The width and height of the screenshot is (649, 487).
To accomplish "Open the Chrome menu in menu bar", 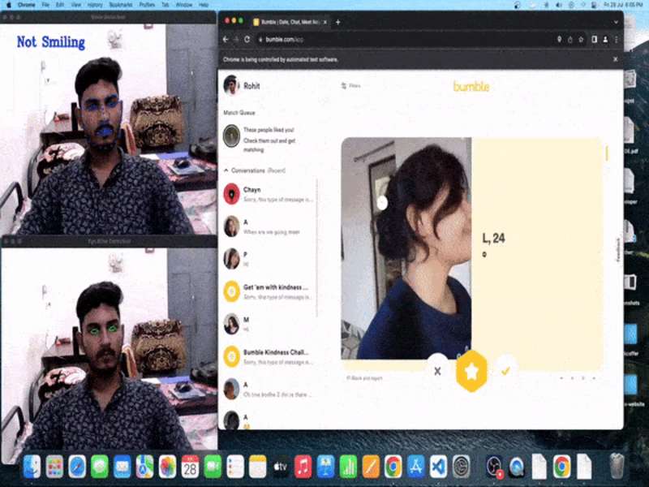I will [x=27, y=5].
